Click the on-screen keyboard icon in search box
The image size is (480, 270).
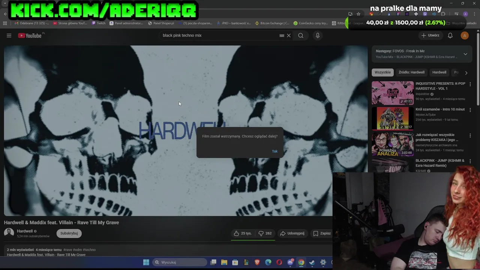282,36
